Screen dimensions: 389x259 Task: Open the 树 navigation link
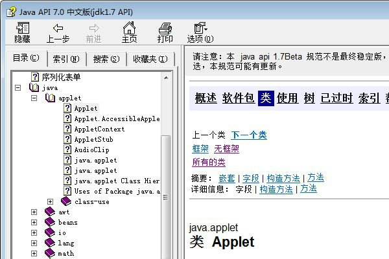coord(309,98)
